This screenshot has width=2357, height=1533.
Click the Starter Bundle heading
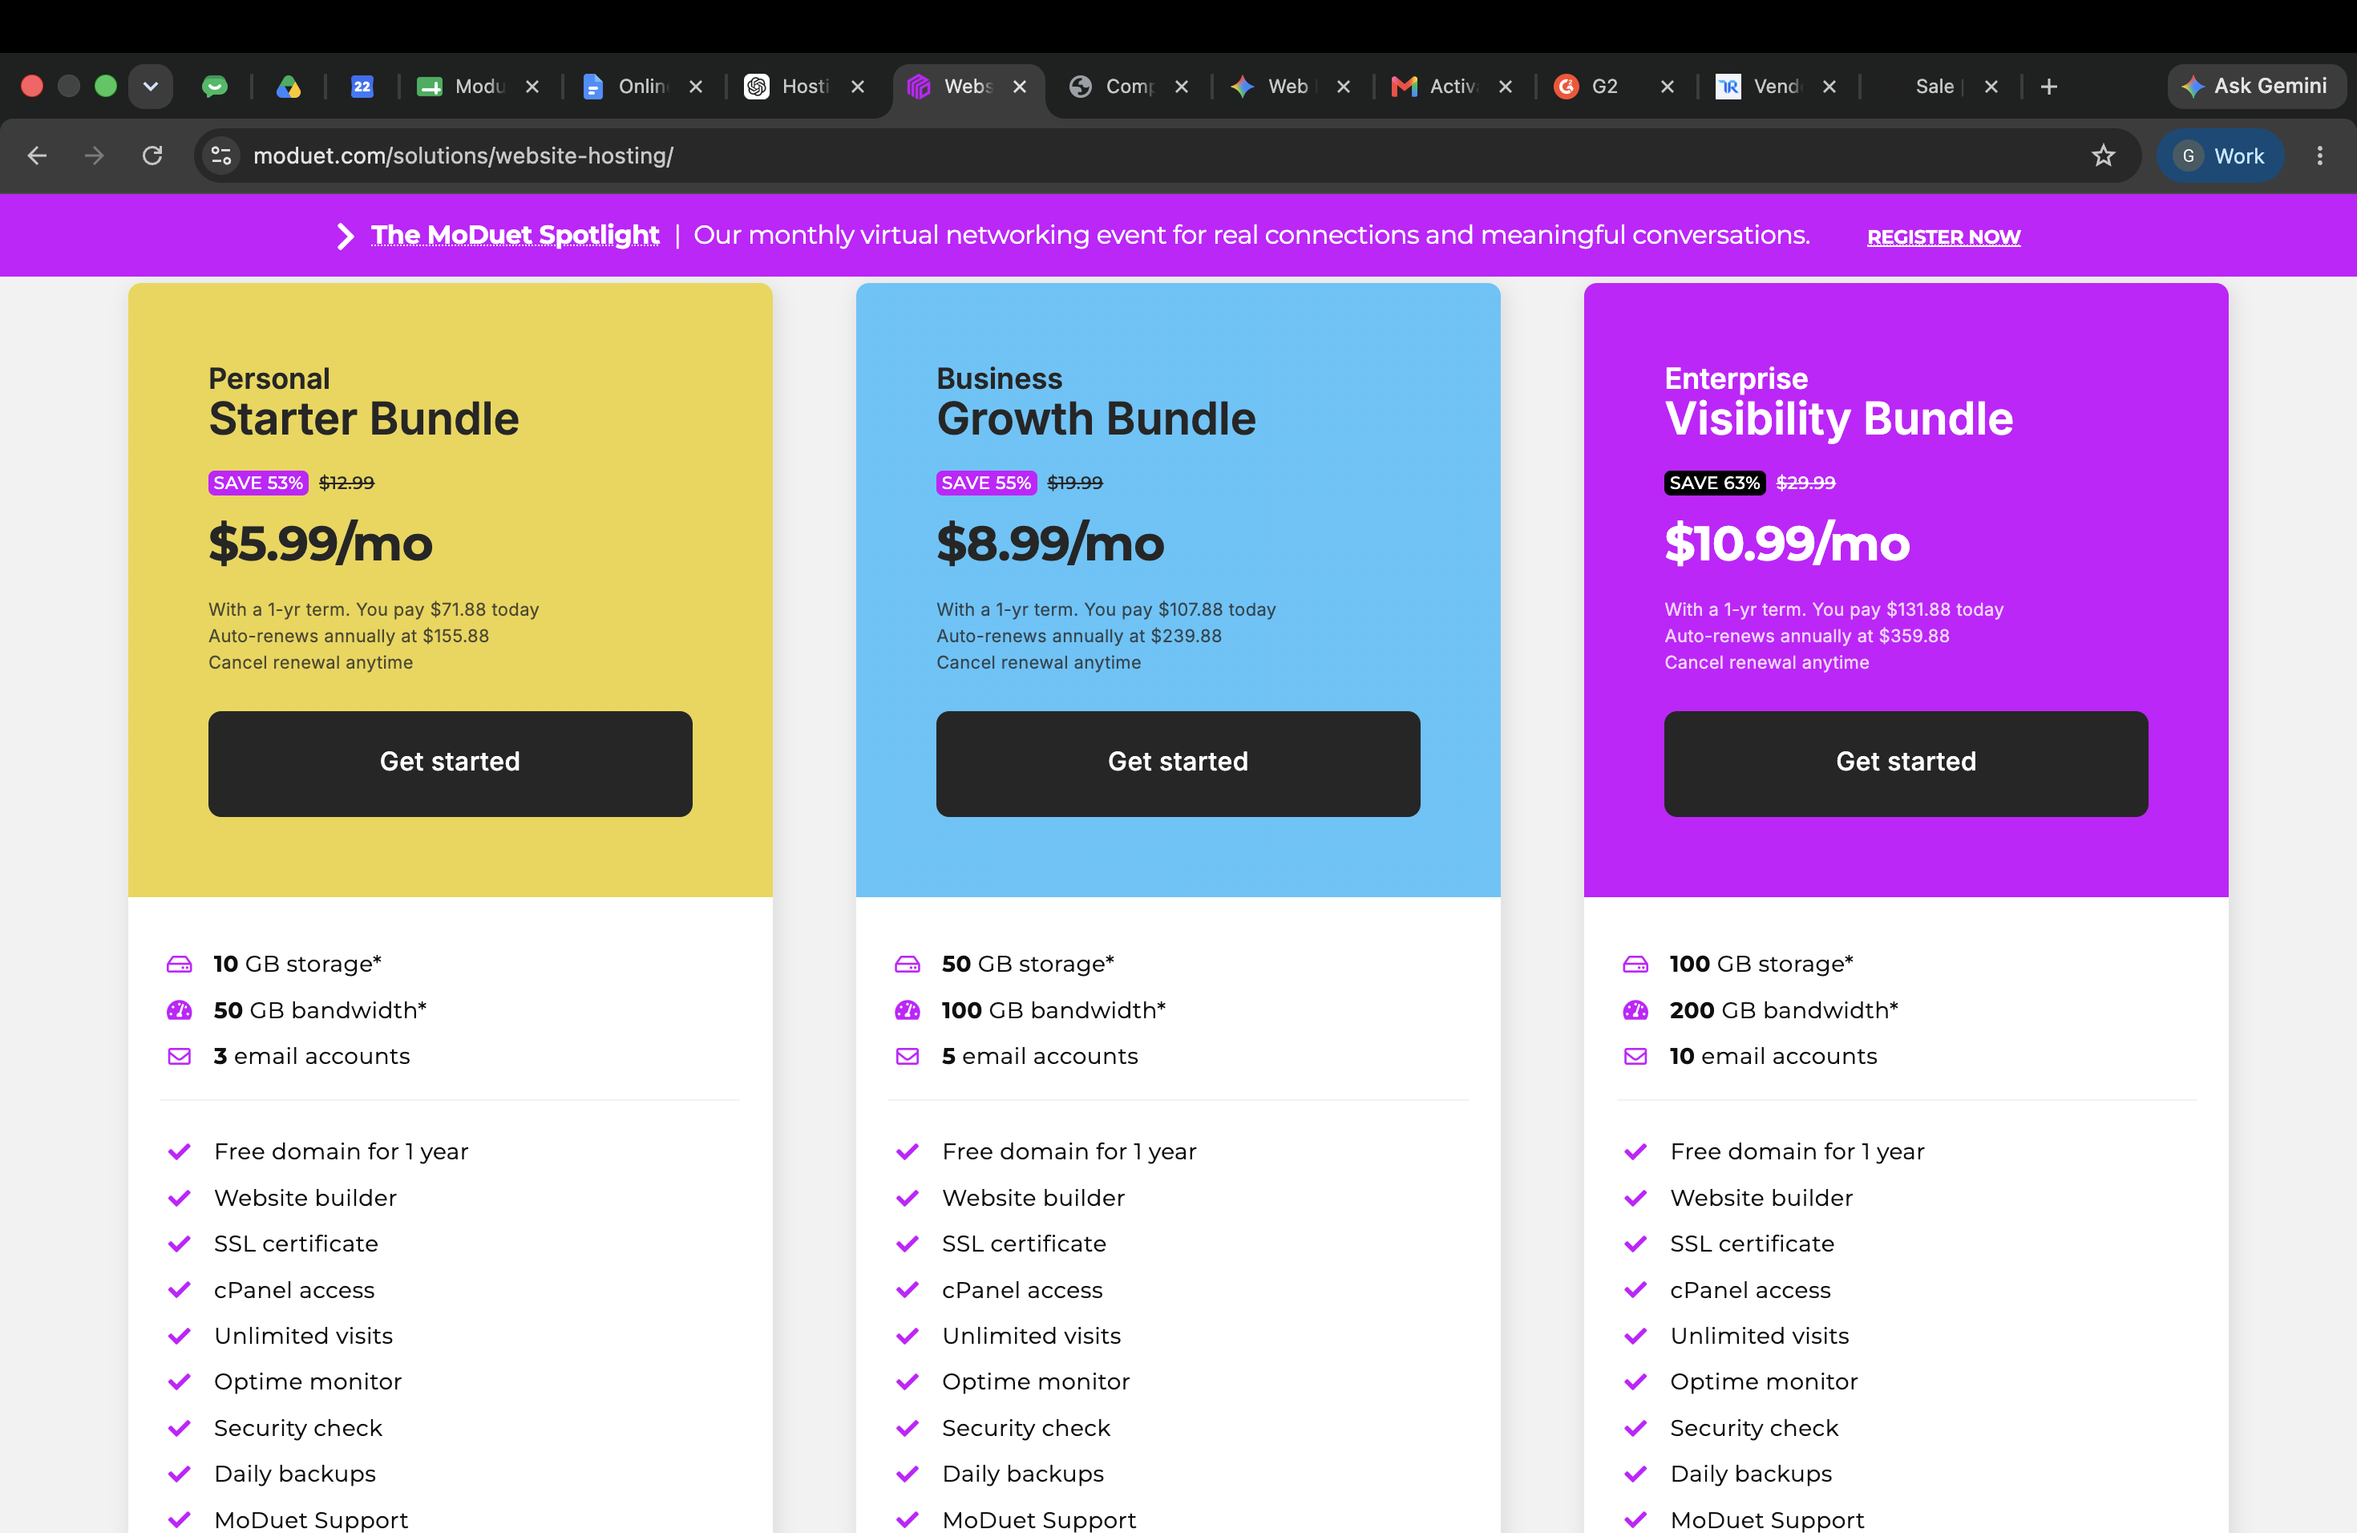363,419
